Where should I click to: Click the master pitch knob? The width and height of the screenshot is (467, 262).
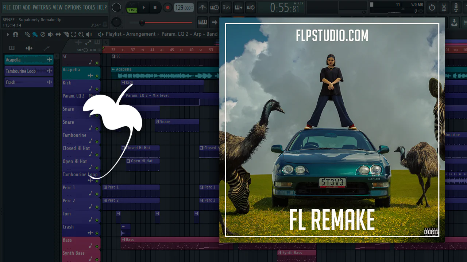[x=116, y=22]
